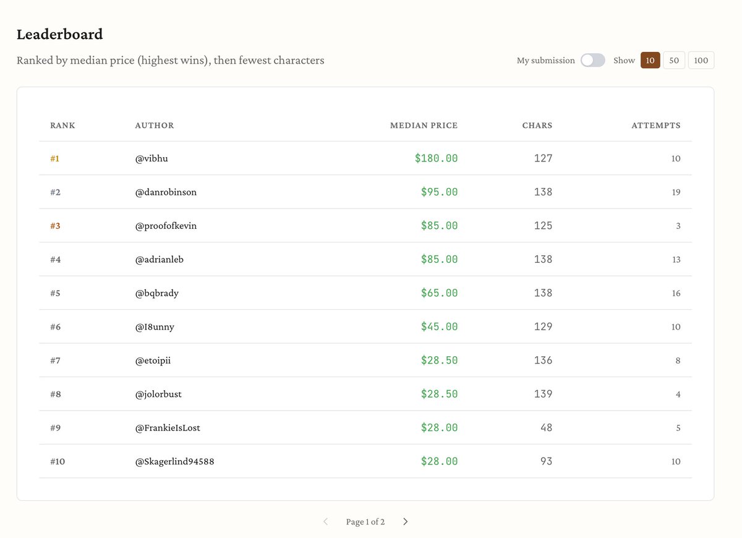Image resolution: width=742 pixels, height=538 pixels.
Task: Select the $180.00 median price
Action: coord(437,158)
